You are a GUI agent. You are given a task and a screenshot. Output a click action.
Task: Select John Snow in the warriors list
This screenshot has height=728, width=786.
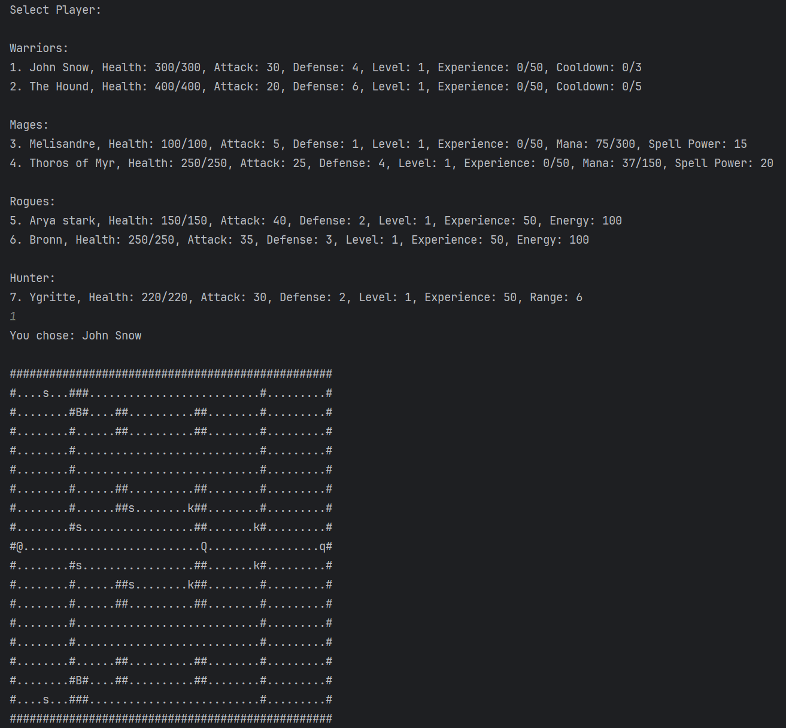[x=59, y=68]
